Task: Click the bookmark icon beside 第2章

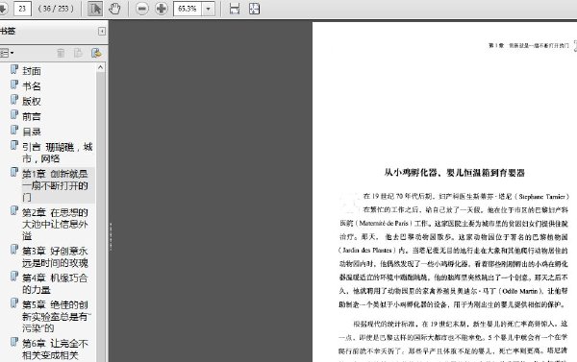Action: (x=14, y=211)
